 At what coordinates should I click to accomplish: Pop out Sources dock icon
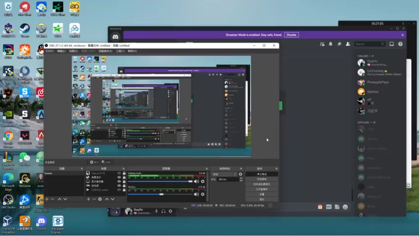click(124, 168)
